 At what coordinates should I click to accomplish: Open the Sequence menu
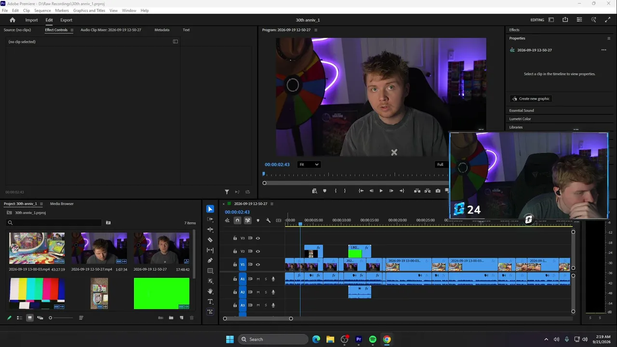(42, 11)
